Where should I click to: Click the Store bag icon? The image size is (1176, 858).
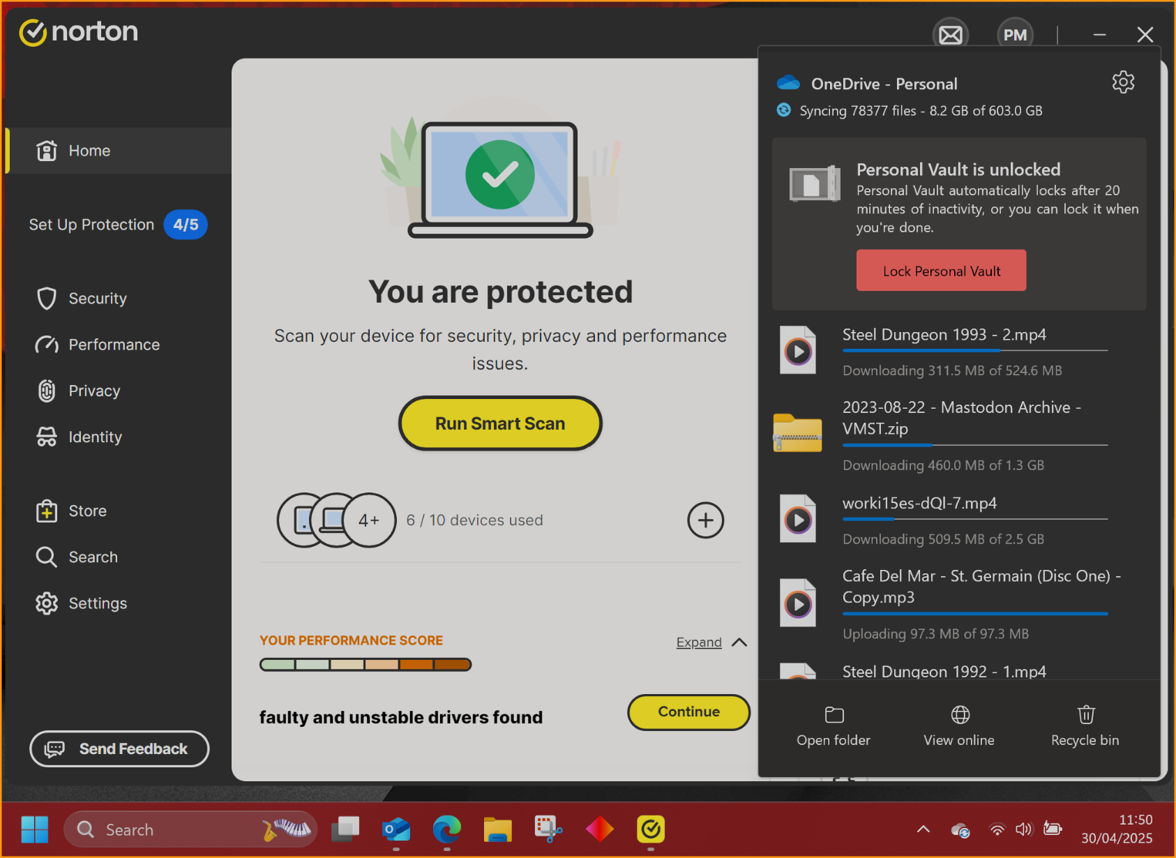tap(47, 511)
